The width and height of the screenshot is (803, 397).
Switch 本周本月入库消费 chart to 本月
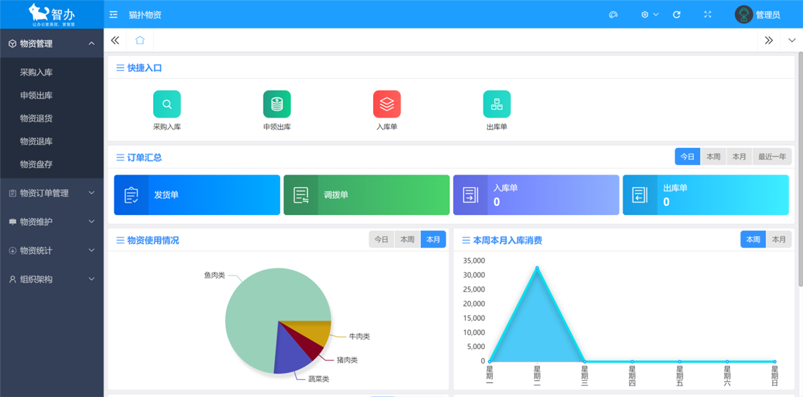point(779,239)
